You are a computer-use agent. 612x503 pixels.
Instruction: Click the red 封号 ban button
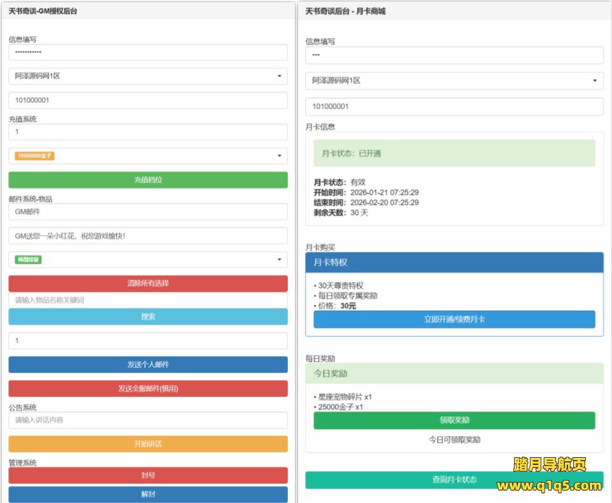147,474
